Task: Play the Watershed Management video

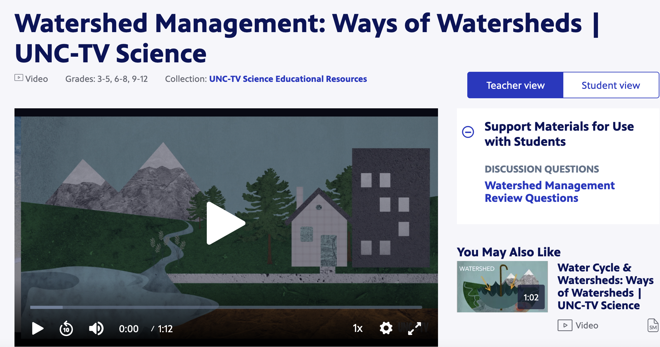Action: (x=38, y=328)
